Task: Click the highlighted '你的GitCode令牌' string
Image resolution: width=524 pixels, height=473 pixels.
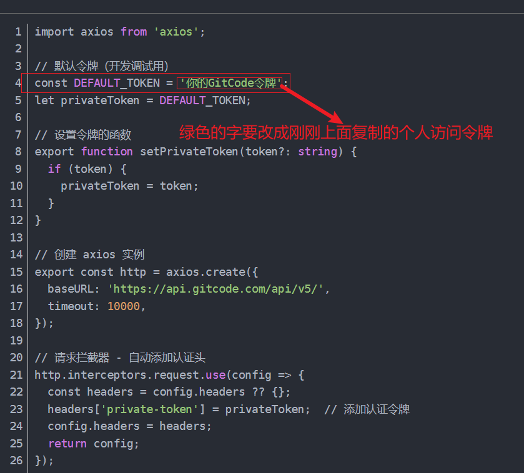Action: (231, 82)
